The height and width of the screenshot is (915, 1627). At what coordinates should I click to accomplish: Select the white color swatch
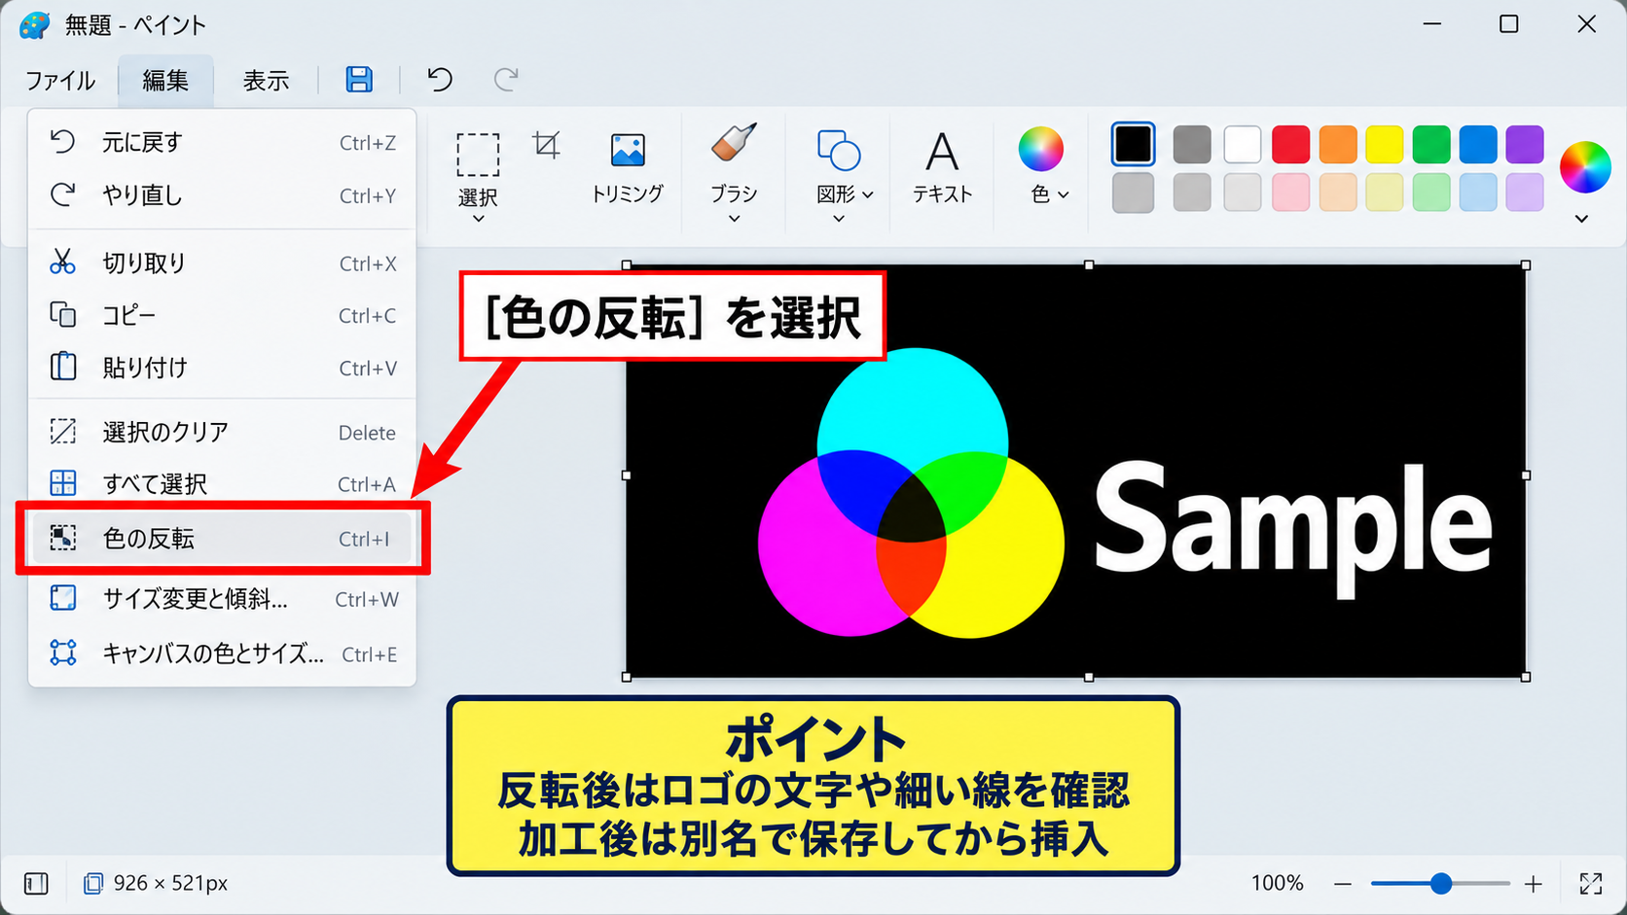pos(1243,145)
